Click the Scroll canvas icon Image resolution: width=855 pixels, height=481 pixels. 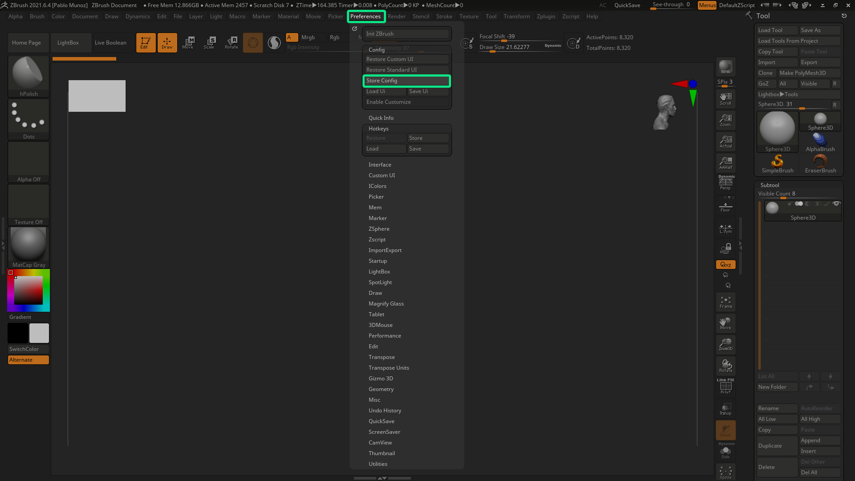click(725, 98)
